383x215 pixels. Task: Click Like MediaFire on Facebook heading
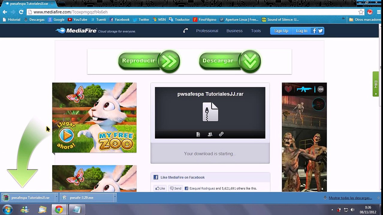[183, 177]
